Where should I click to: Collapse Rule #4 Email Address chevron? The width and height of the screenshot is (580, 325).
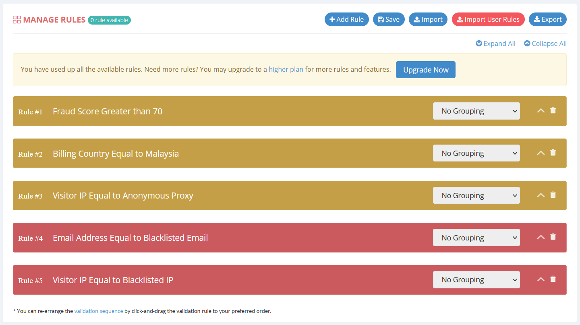(541, 237)
